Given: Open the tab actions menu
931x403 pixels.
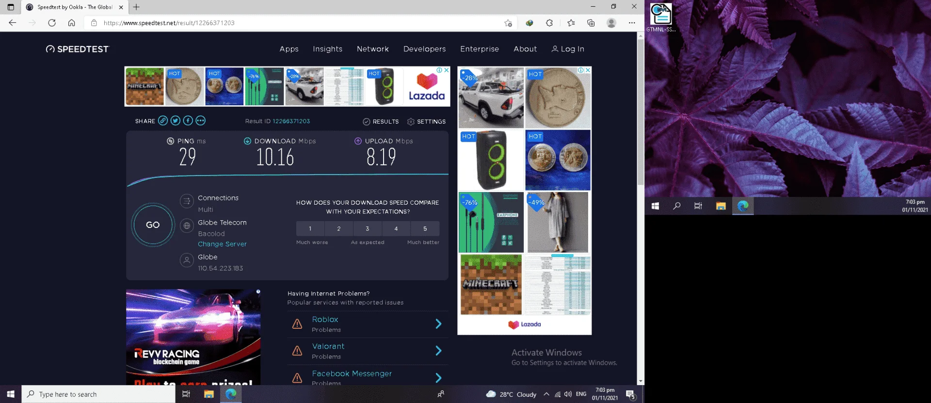Looking at the screenshot, I should pyautogui.click(x=11, y=7).
